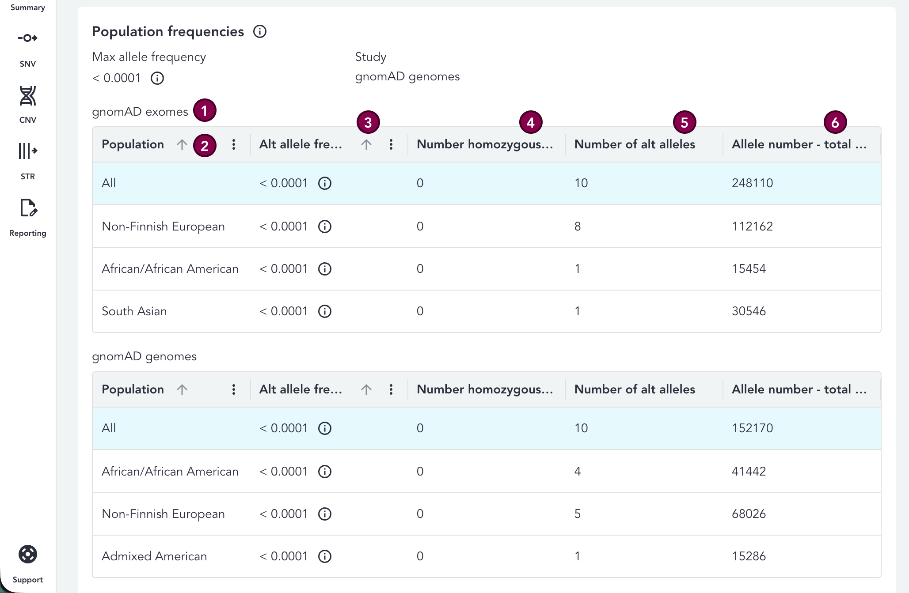This screenshot has height=593, width=909.
Task: Open exomes Population column options menu
Action: coord(234,144)
